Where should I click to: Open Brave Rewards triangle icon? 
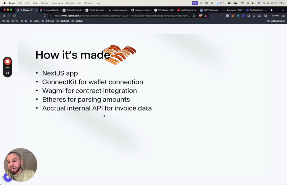coord(206,16)
